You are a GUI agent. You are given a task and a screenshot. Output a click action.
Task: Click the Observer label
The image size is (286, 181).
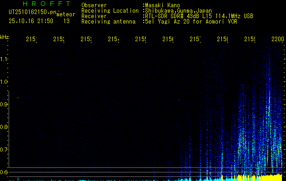tap(94, 5)
